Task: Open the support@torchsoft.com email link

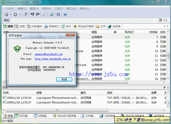Action: 49,54
